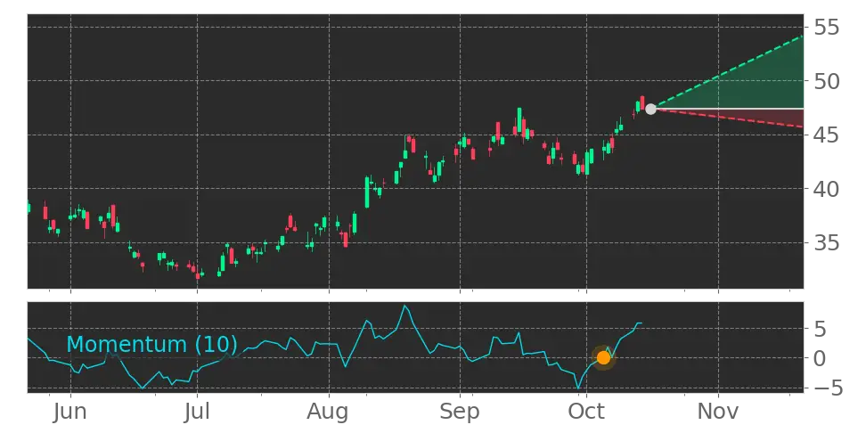
Task: Click the 55 price axis label
Action: pos(827,27)
